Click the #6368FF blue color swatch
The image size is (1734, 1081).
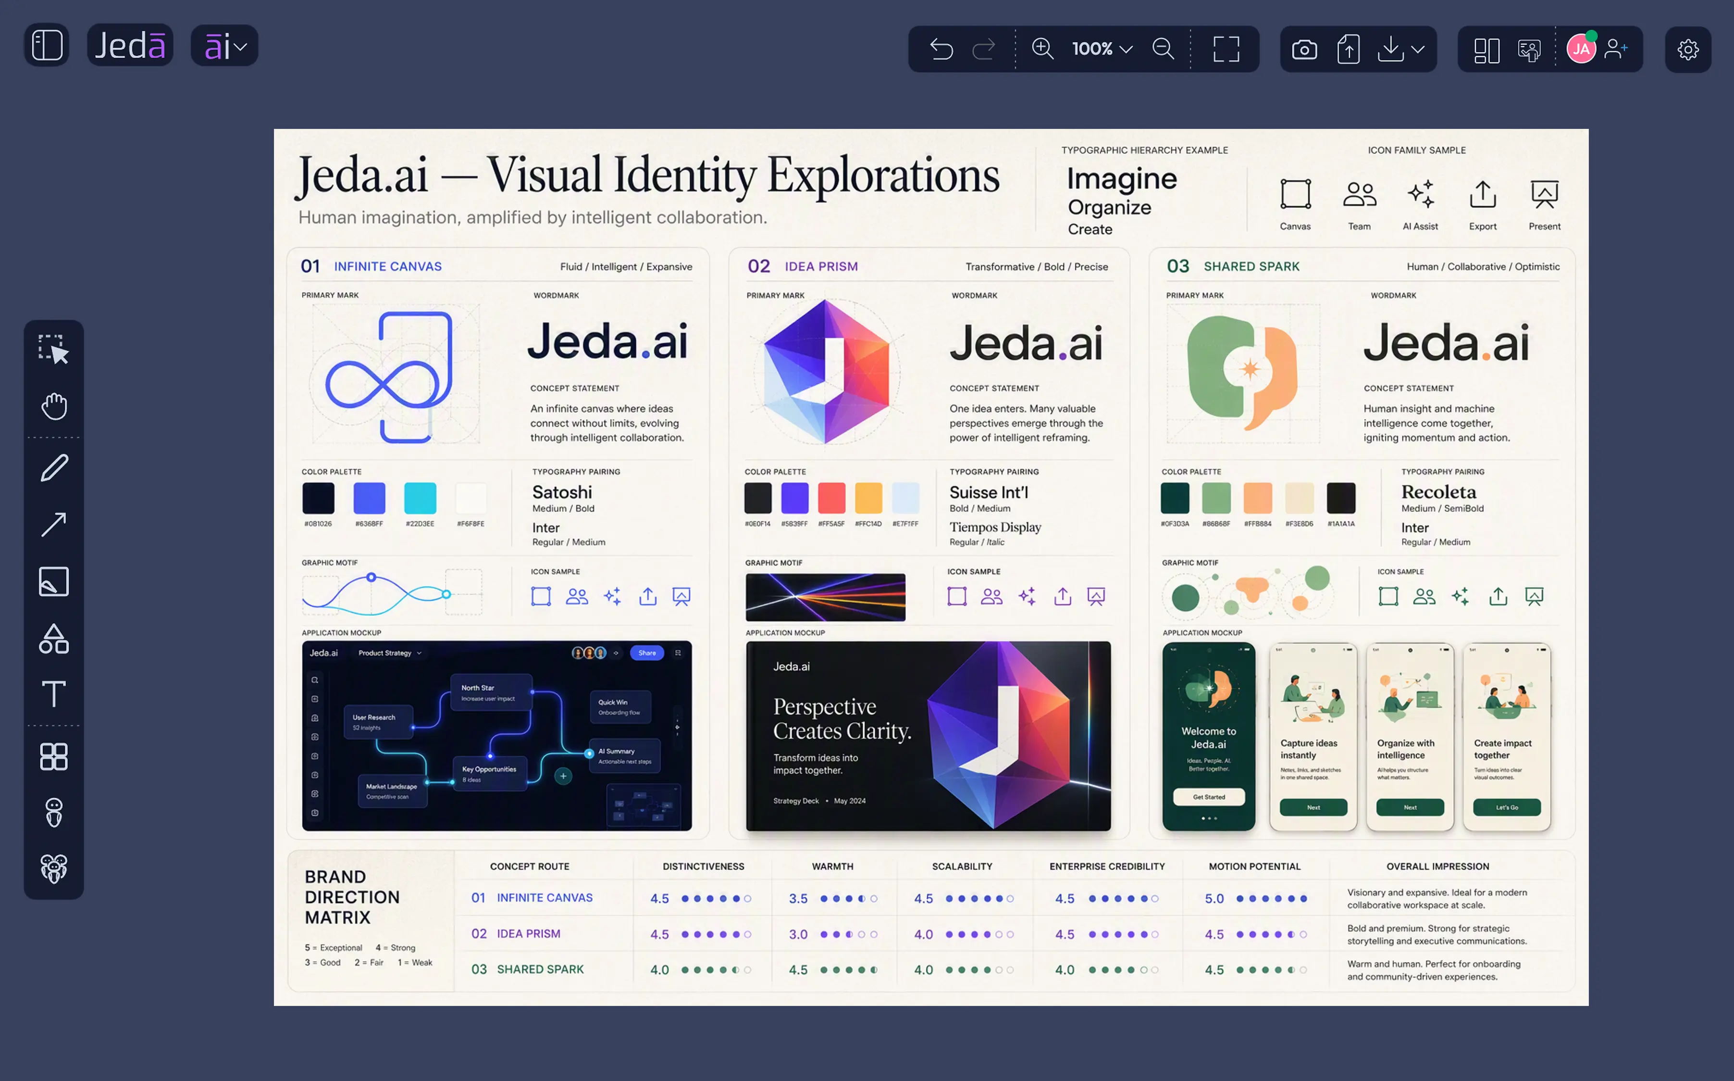pyautogui.click(x=370, y=498)
